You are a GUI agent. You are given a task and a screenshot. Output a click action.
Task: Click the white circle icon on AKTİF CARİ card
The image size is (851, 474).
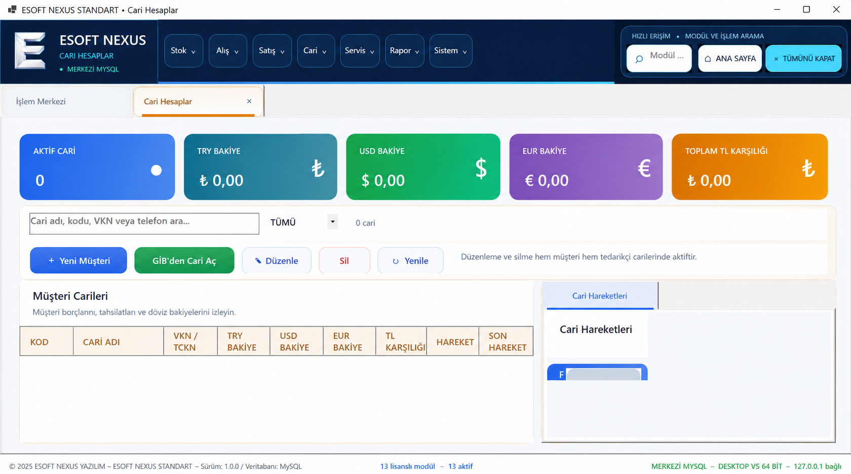coord(156,170)
